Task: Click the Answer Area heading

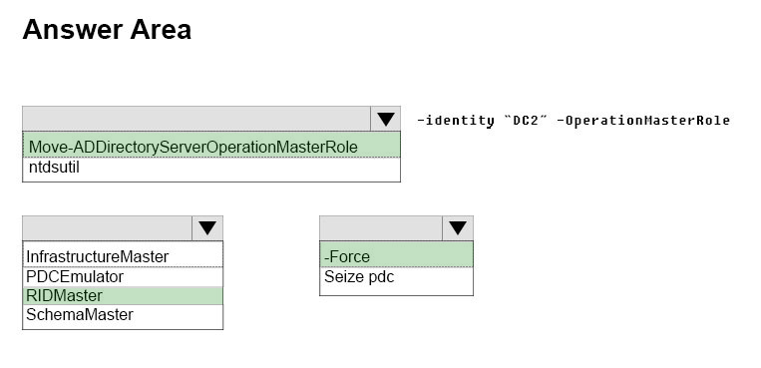Action: tap(107, 29)
